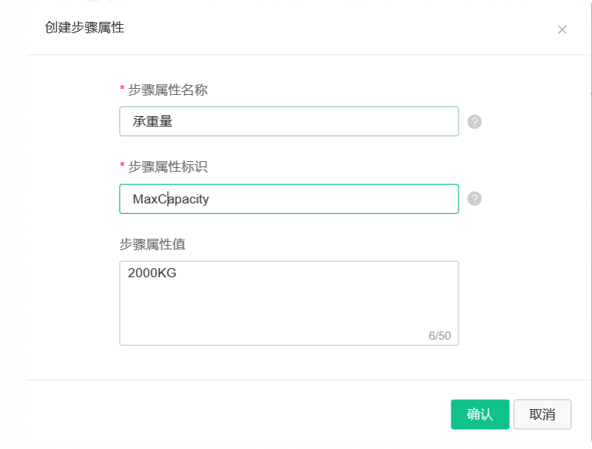
Task: Place cursor on 承重量 text
Action: tap(152, 121)
